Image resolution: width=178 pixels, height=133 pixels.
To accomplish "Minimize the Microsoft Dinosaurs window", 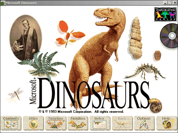I will [x=165, y=3].
